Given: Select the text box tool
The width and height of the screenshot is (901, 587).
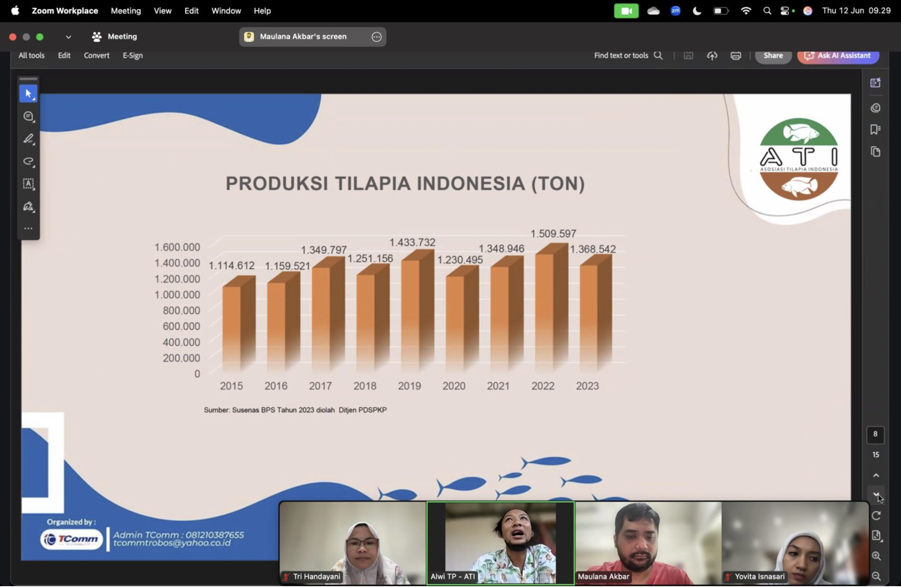Looking at the screenshot, I should (x=28, y=184).
